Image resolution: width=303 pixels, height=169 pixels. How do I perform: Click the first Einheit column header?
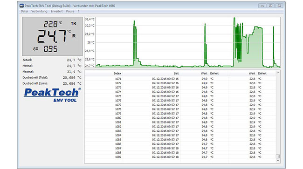coord(218,73)
